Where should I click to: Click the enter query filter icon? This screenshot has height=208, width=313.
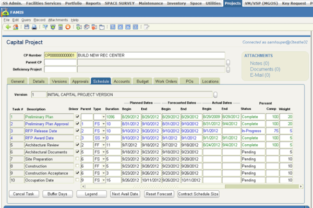(x=45, y=27)
